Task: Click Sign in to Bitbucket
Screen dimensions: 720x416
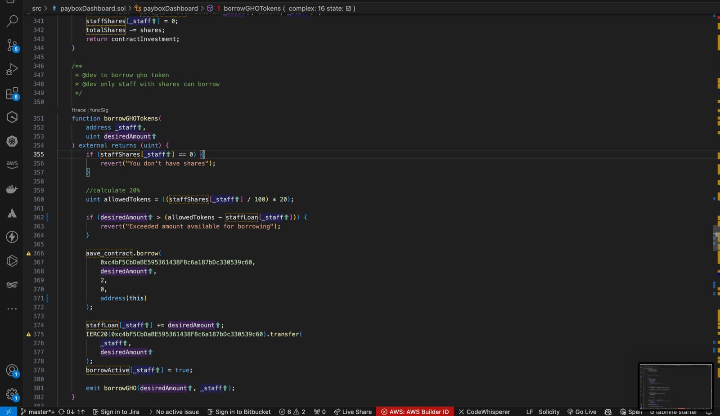Action: (239, 412)
